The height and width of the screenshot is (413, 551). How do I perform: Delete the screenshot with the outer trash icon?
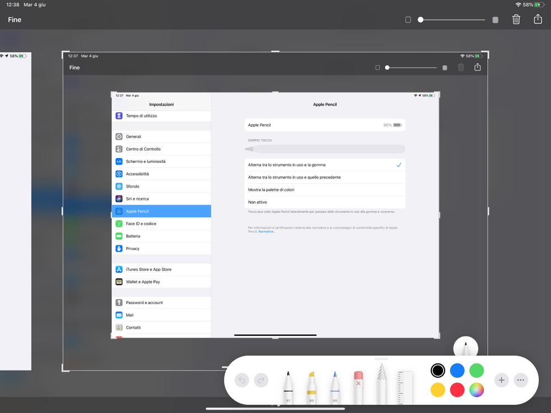[x=516, y=19]
